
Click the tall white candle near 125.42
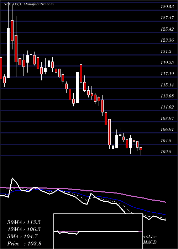(x=8, y=53)
